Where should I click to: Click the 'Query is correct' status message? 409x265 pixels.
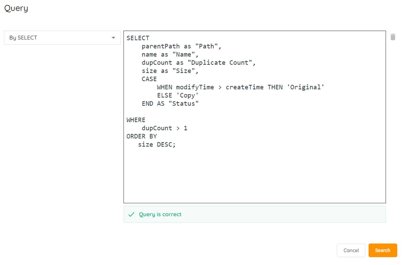(x=160, y=214)
